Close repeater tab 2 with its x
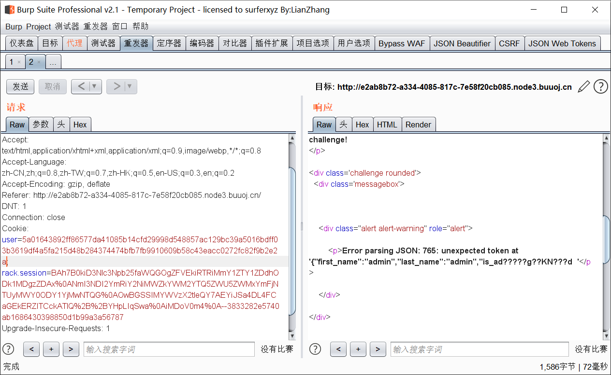The height and width of the screenshot is (375, 611). pos(39,62)
